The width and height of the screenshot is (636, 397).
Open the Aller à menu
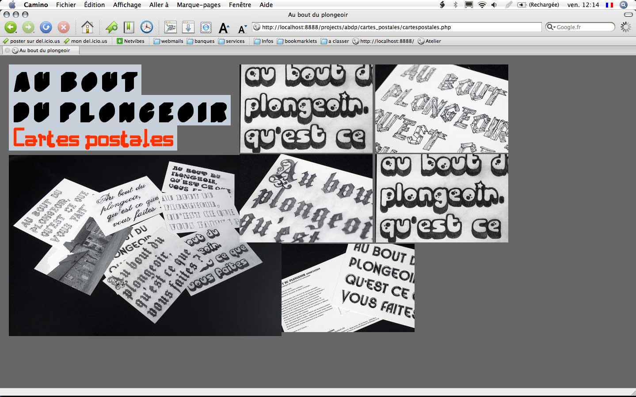159,5
